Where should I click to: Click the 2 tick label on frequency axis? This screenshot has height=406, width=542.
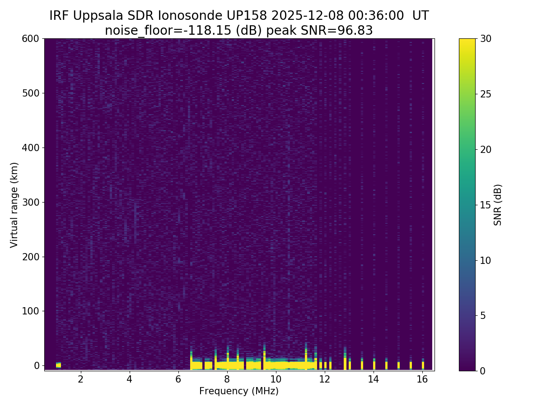(80, 379)
